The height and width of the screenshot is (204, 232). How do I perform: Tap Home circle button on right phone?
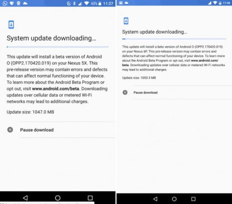coord(174,199)
